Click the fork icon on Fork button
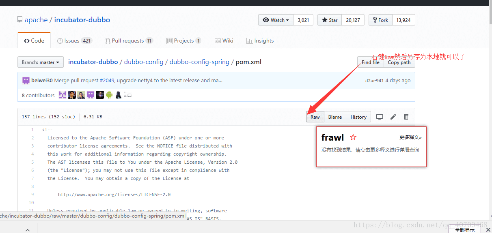Screen dimensions: 492x233 (x=375, y=20)
